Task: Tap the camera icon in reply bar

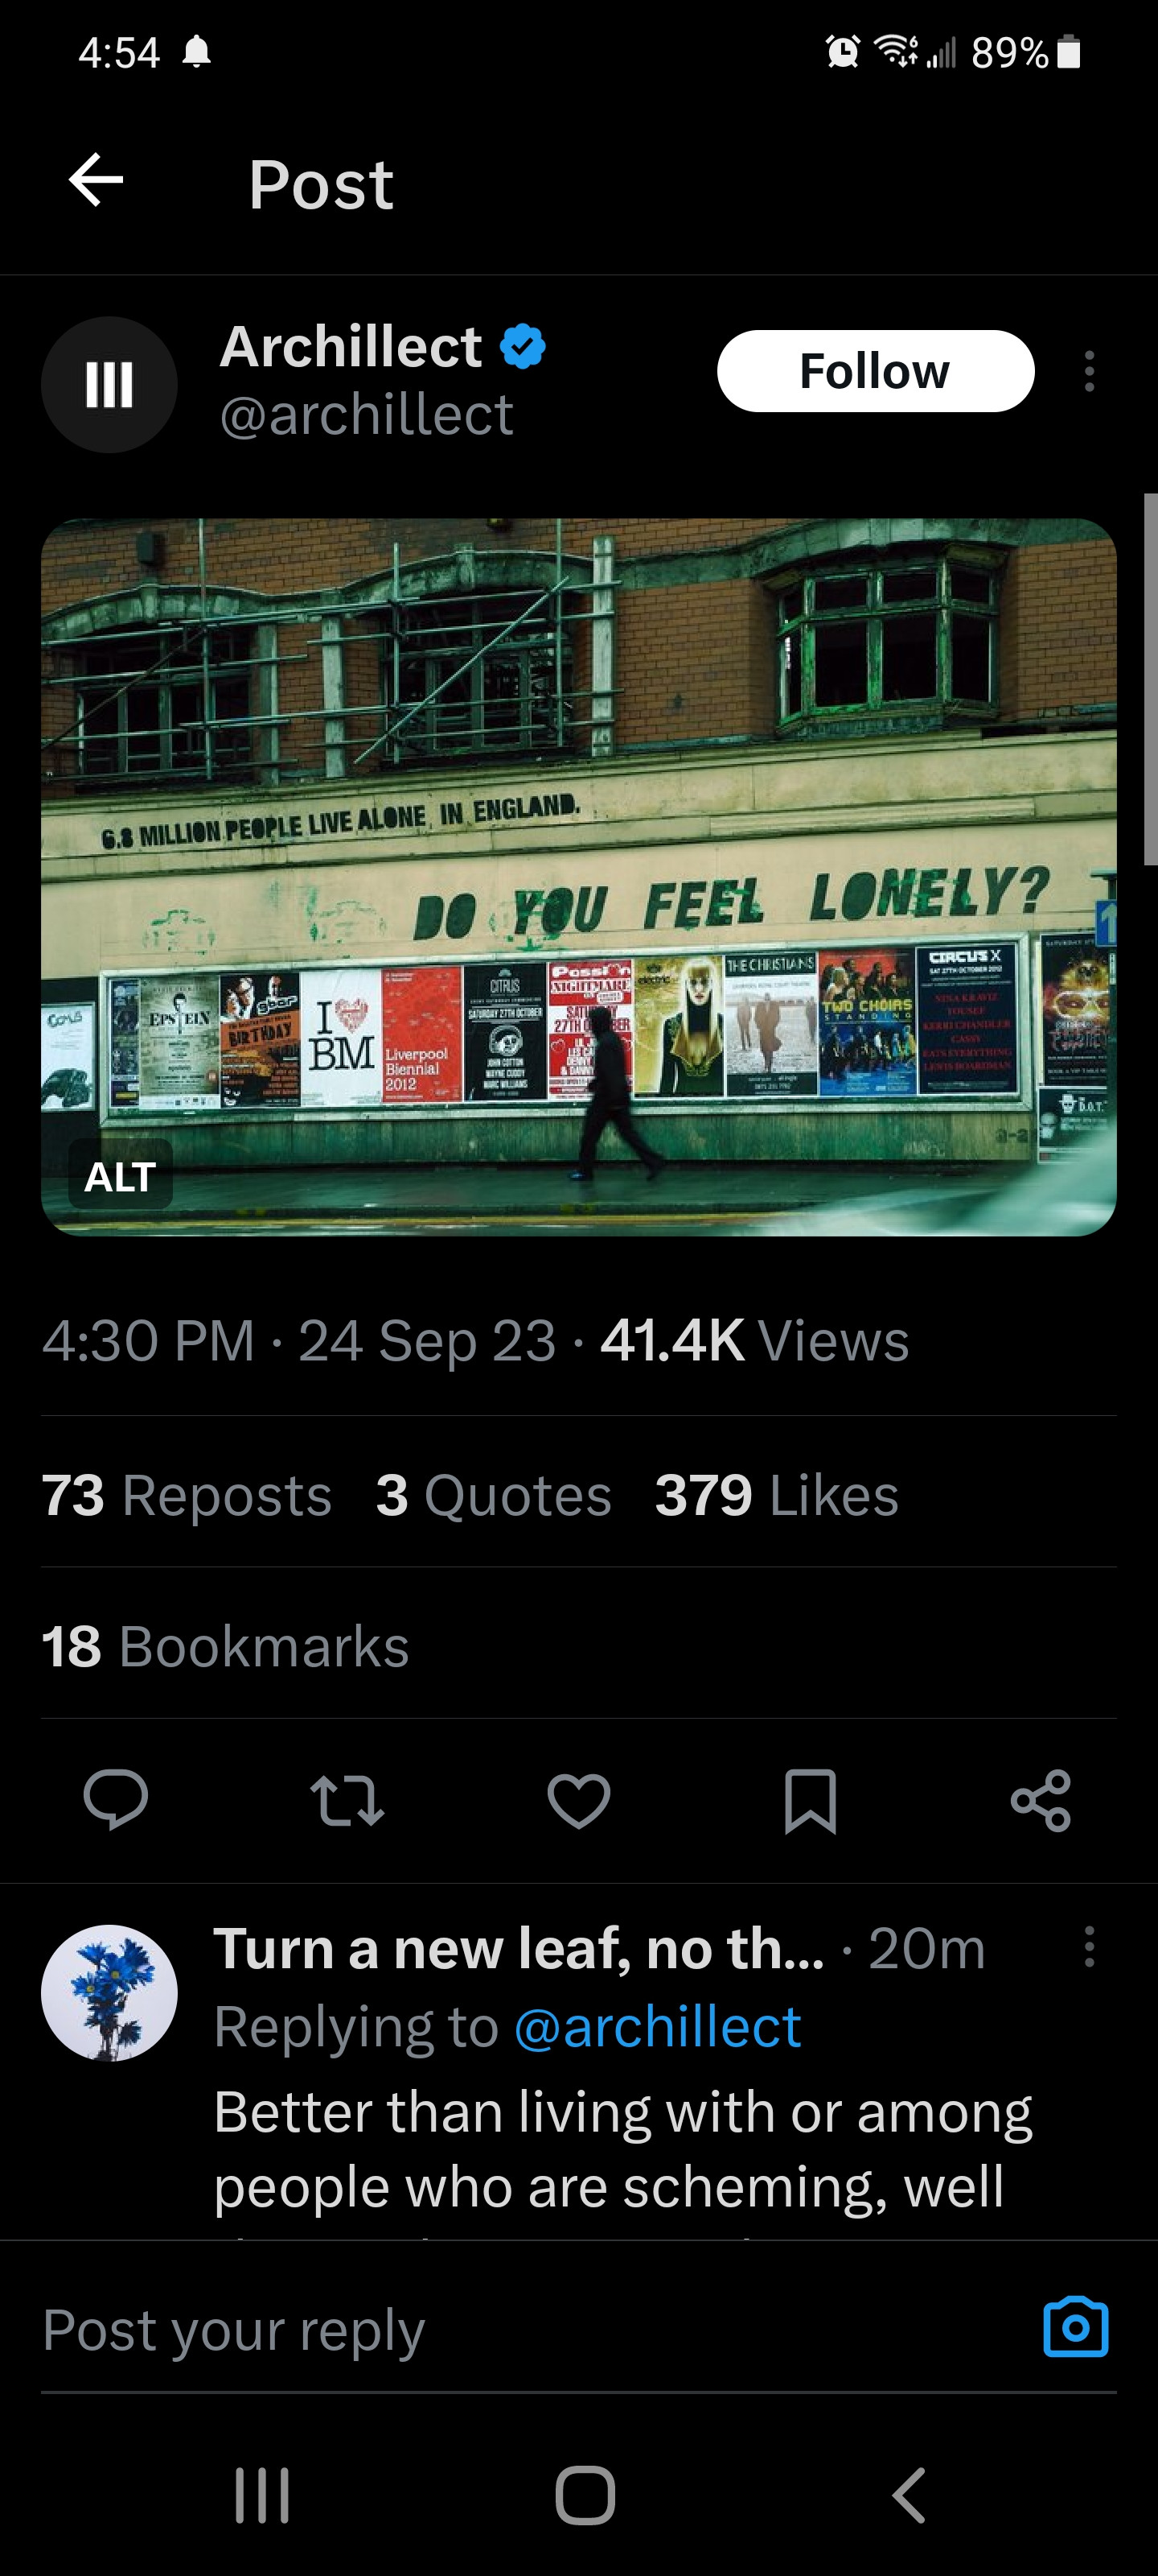Action: coord(1075,2327)
